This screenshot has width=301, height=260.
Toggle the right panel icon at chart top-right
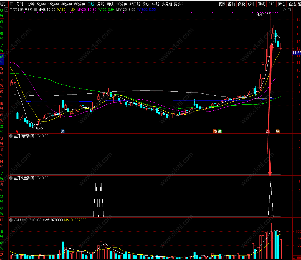click(x=289, y=10)
